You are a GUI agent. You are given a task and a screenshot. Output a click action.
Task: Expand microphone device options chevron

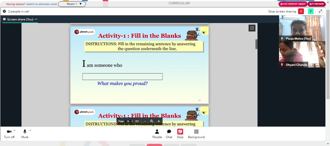click(x=30, y=130)
